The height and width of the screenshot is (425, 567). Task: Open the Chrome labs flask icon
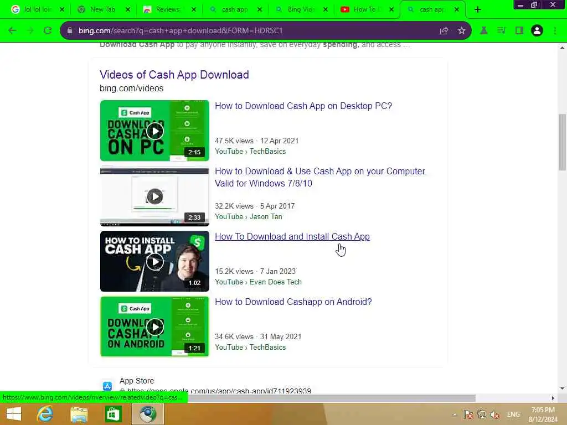[483, 31]
